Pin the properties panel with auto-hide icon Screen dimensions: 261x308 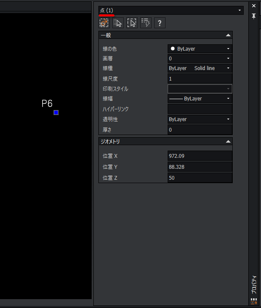254,16
